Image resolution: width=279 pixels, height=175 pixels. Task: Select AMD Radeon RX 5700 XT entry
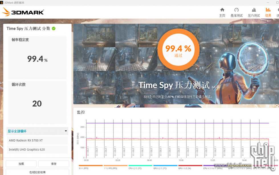pos(37,140)
